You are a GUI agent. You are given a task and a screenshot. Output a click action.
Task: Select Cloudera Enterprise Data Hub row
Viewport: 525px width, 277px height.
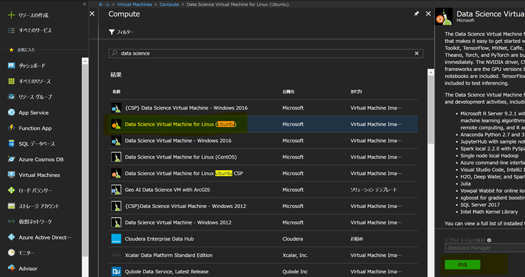click(x=263, y=239)
